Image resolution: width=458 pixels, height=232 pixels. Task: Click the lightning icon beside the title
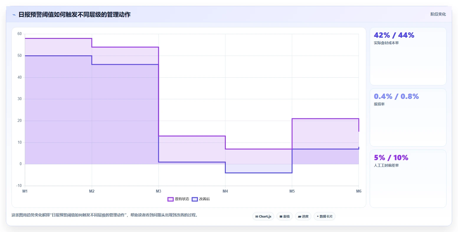[x=14, y=15]
